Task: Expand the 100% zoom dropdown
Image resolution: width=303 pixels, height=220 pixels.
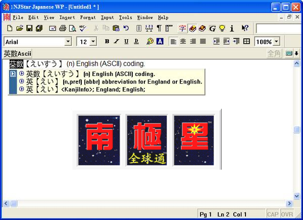Action: (277, 41)
